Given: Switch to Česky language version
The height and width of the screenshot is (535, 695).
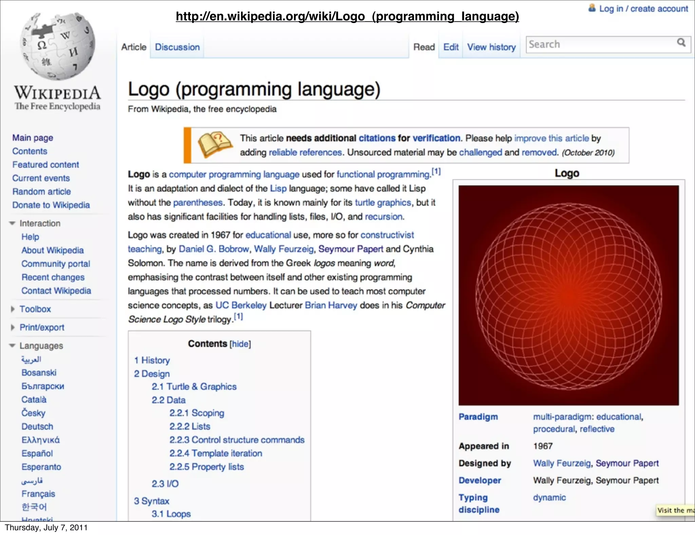Looking at the screenshot, I should pyautogui.click(x=33, y=413).
